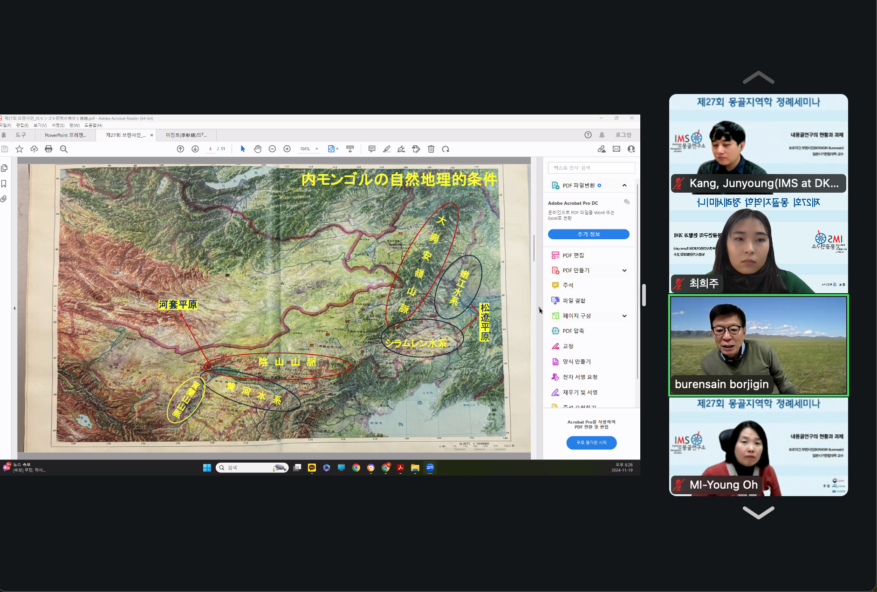Screen dimensions: 877x592
Task: Click the bookmark star icon in Acrobat toolbar
Action: [x=19, y=149]
